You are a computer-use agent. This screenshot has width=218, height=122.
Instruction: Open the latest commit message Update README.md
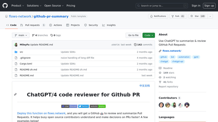42,45
